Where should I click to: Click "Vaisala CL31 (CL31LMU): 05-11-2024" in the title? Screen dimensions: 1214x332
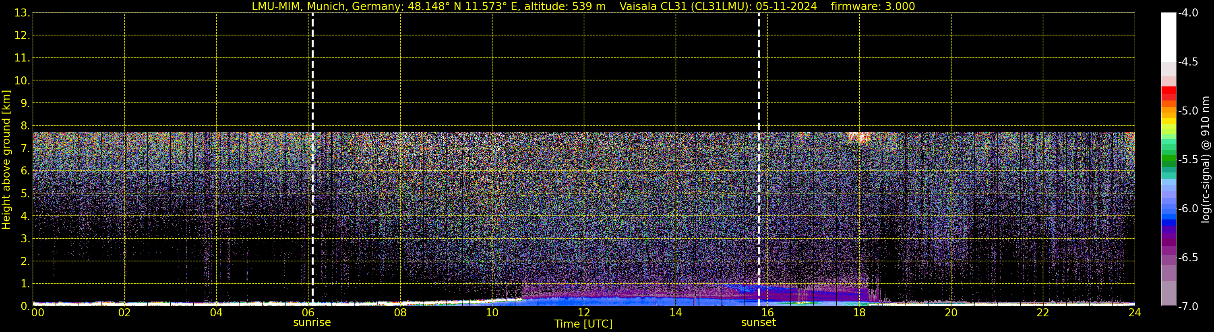coord(718,6)
